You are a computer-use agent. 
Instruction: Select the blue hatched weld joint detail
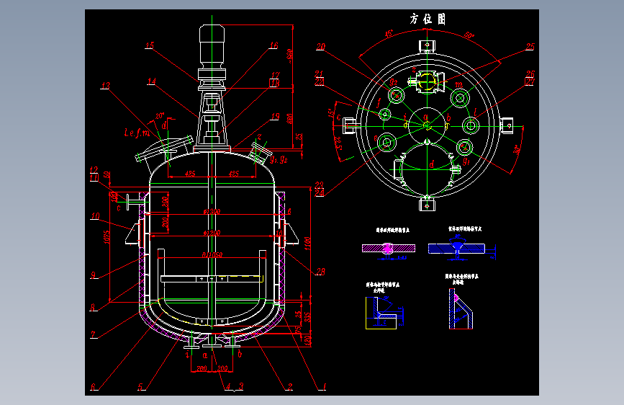coord(456,248)
